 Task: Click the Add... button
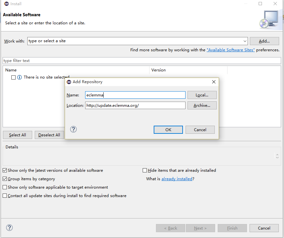tap(264, 41)
